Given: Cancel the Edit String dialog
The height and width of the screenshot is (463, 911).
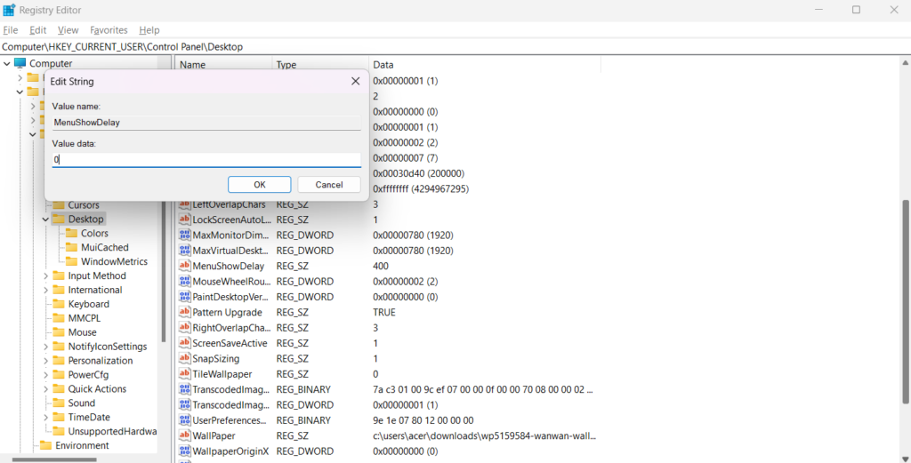Looking at the screenshot, I should tap(329, 185).
